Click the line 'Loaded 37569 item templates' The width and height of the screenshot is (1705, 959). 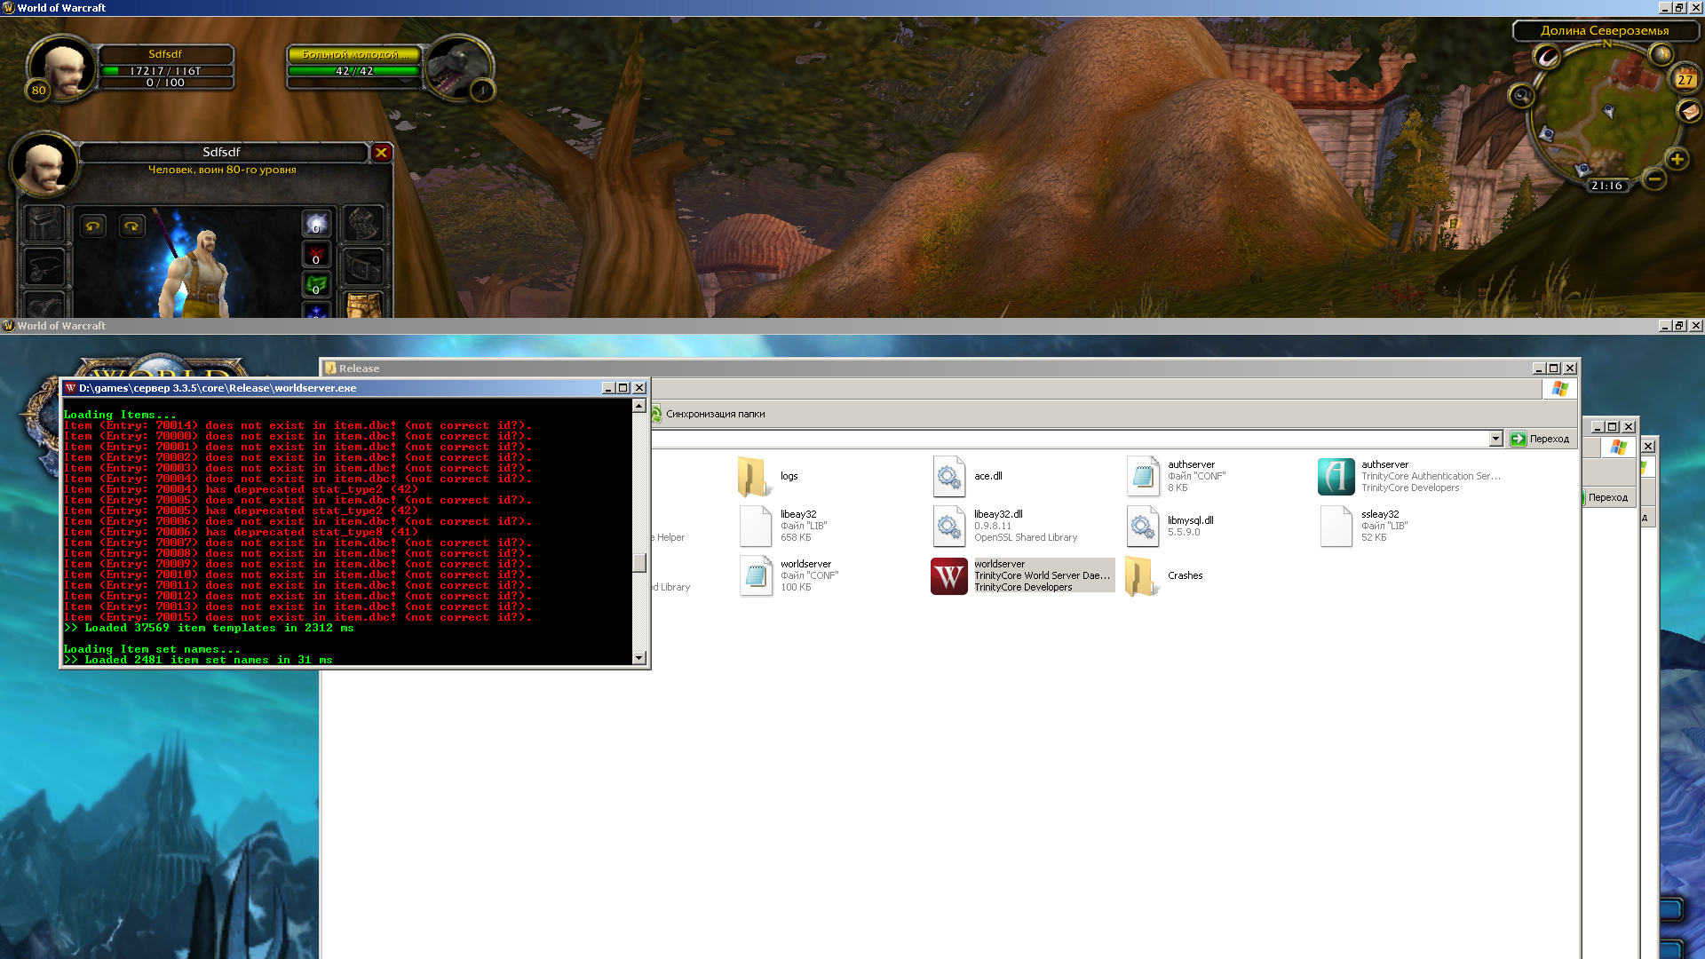[x=209, y=628]
